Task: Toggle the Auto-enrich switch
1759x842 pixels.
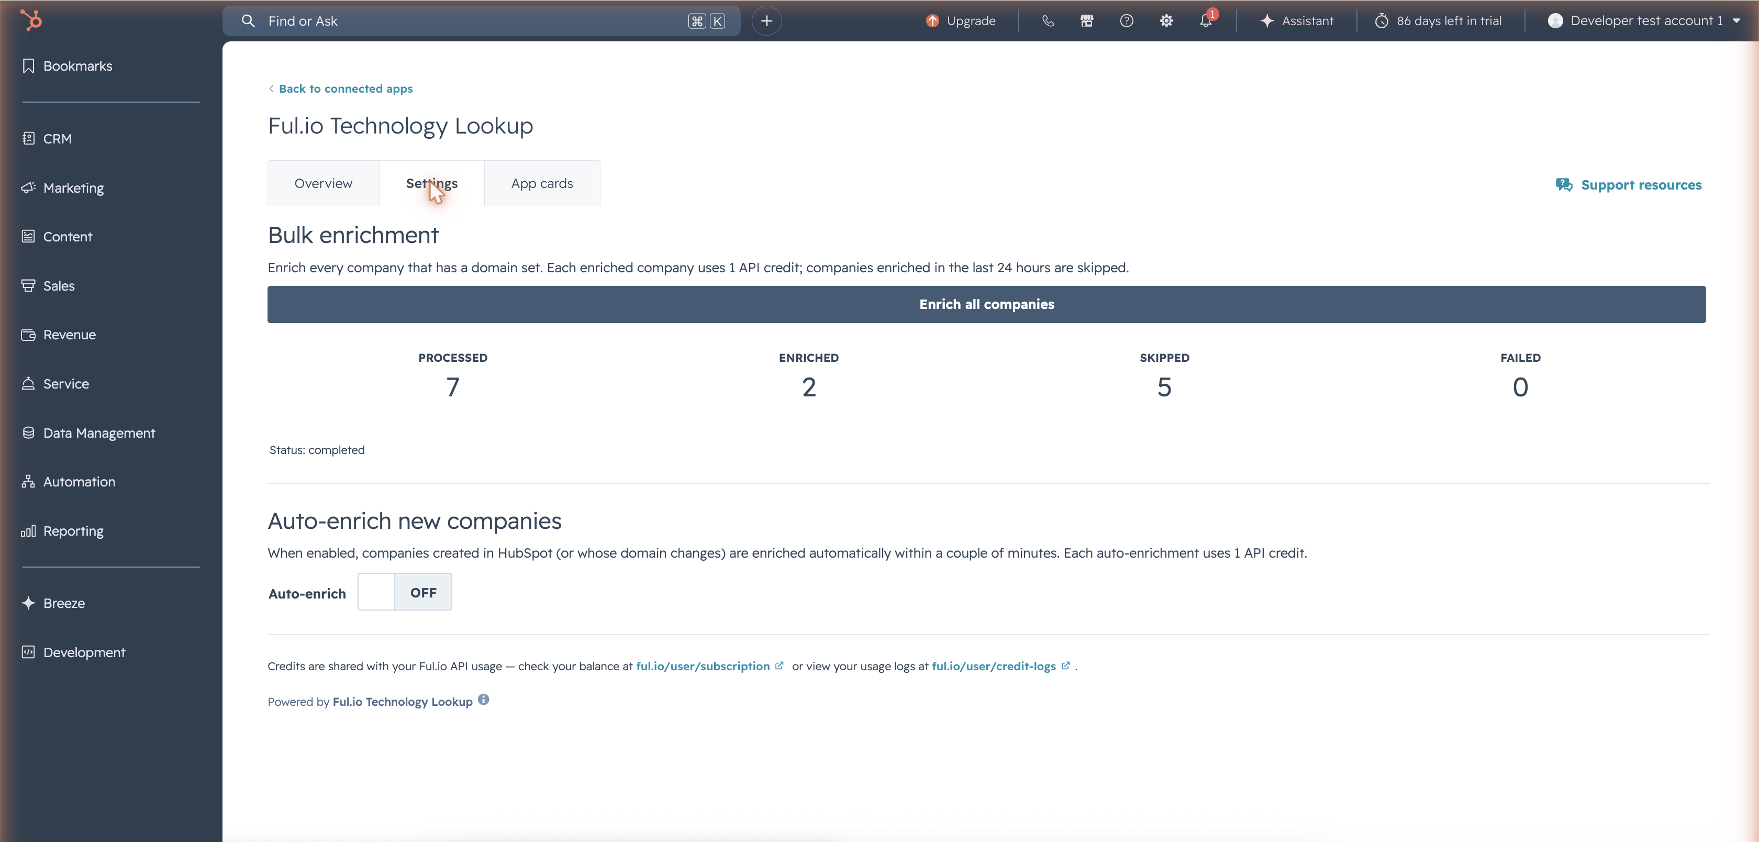Action: point(404,592)
